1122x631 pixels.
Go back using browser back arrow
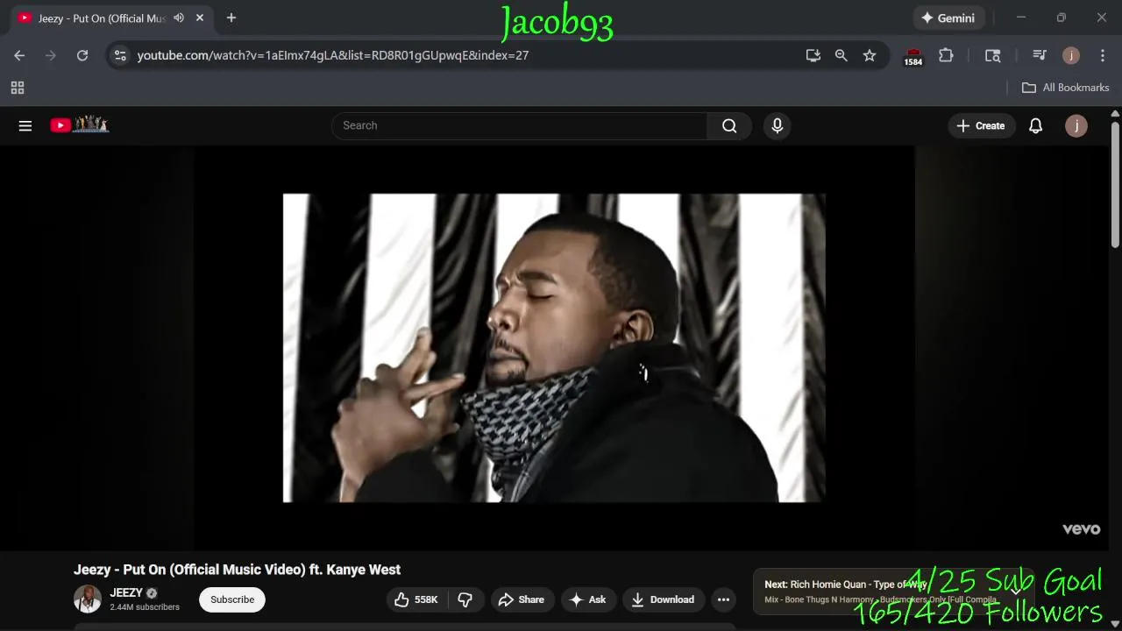(x=19, y=55)
